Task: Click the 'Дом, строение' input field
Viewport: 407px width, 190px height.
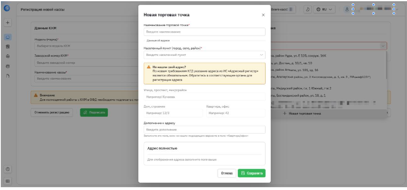Action: [x=173, y=113]
